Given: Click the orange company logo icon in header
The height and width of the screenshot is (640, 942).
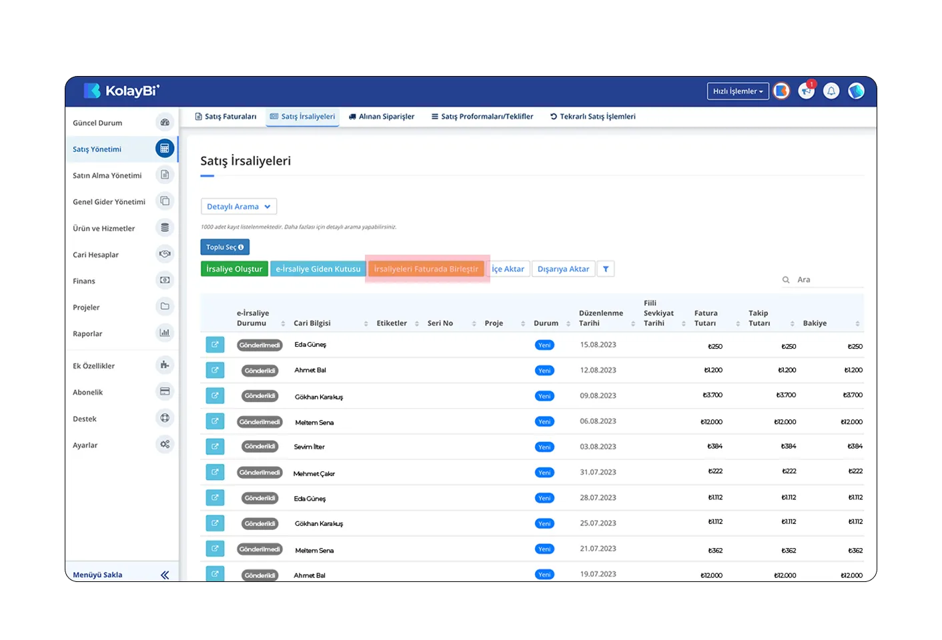Looking at the screenshot, I should click(782, 91).
